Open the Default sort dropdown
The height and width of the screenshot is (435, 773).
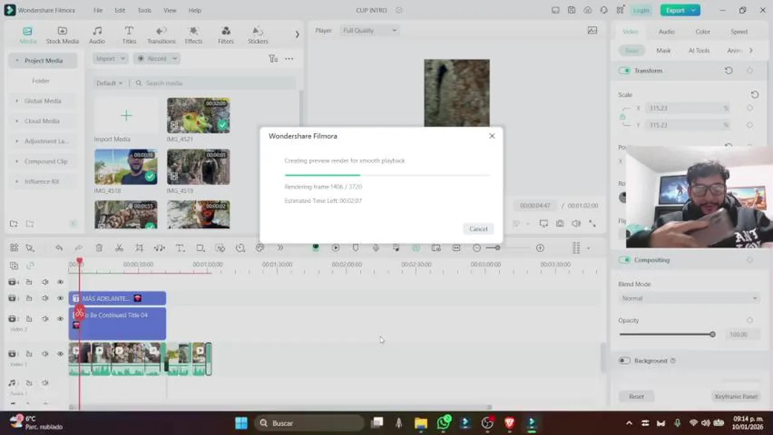tap(109, 83)
